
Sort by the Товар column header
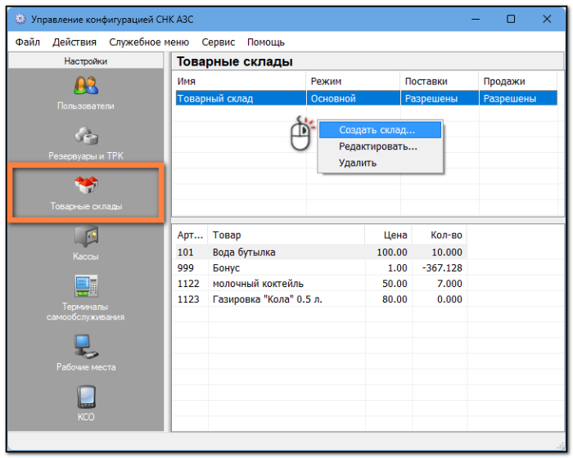pyautogui.click(x=286, y=235)
